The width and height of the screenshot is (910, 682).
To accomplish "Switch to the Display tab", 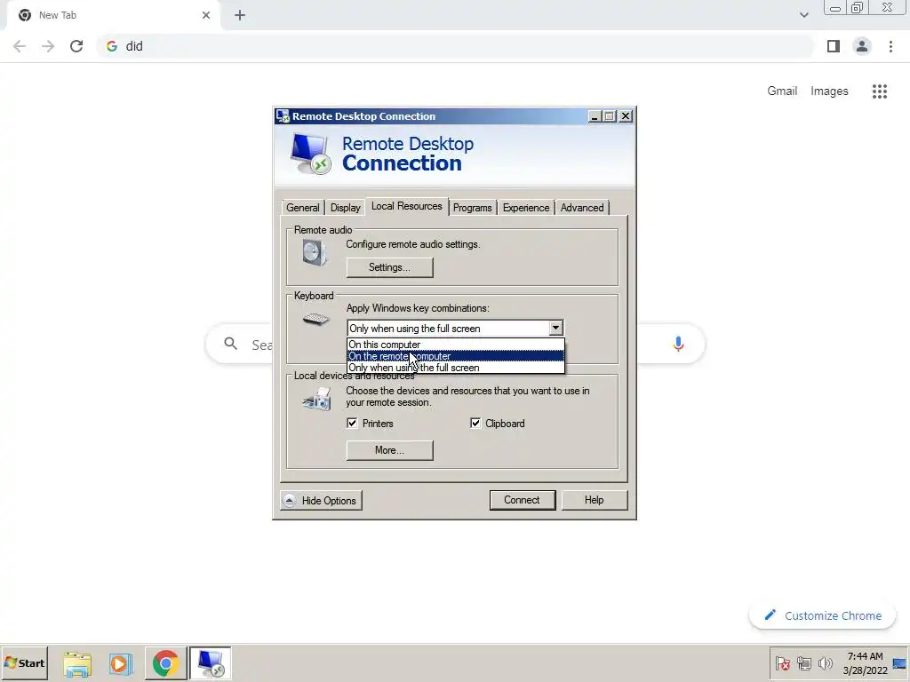I will (346, 208).
